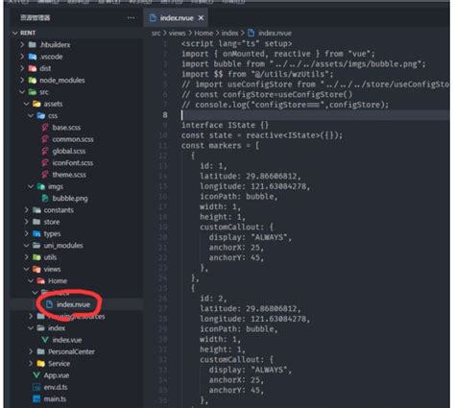Click the node_modules folder icon
This screenshot has height=408, width=455.
[33, 81]
